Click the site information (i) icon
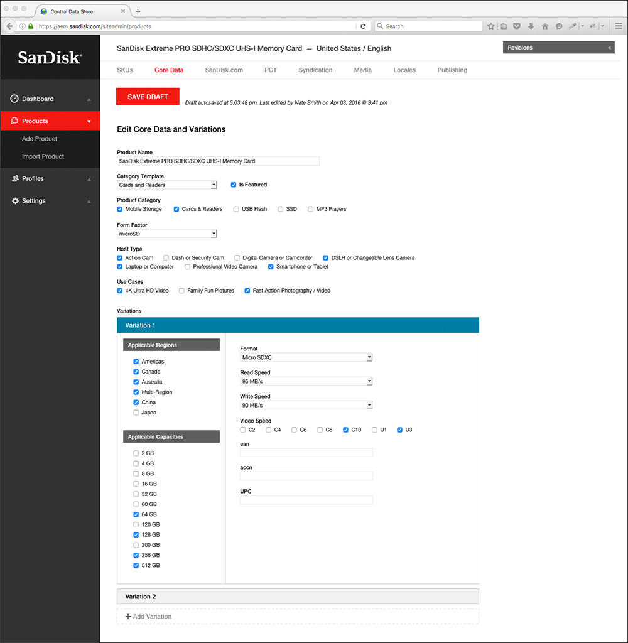Image resolution: width=628 pixels, height=643 pixels. (23, 26)
